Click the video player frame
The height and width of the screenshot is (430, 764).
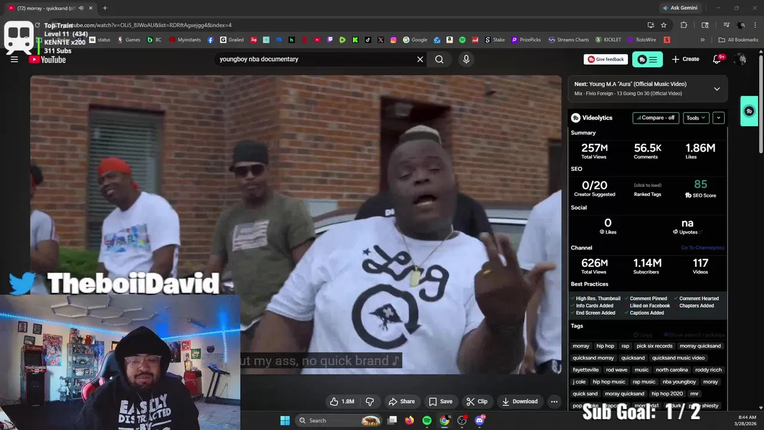click(296, 225)
